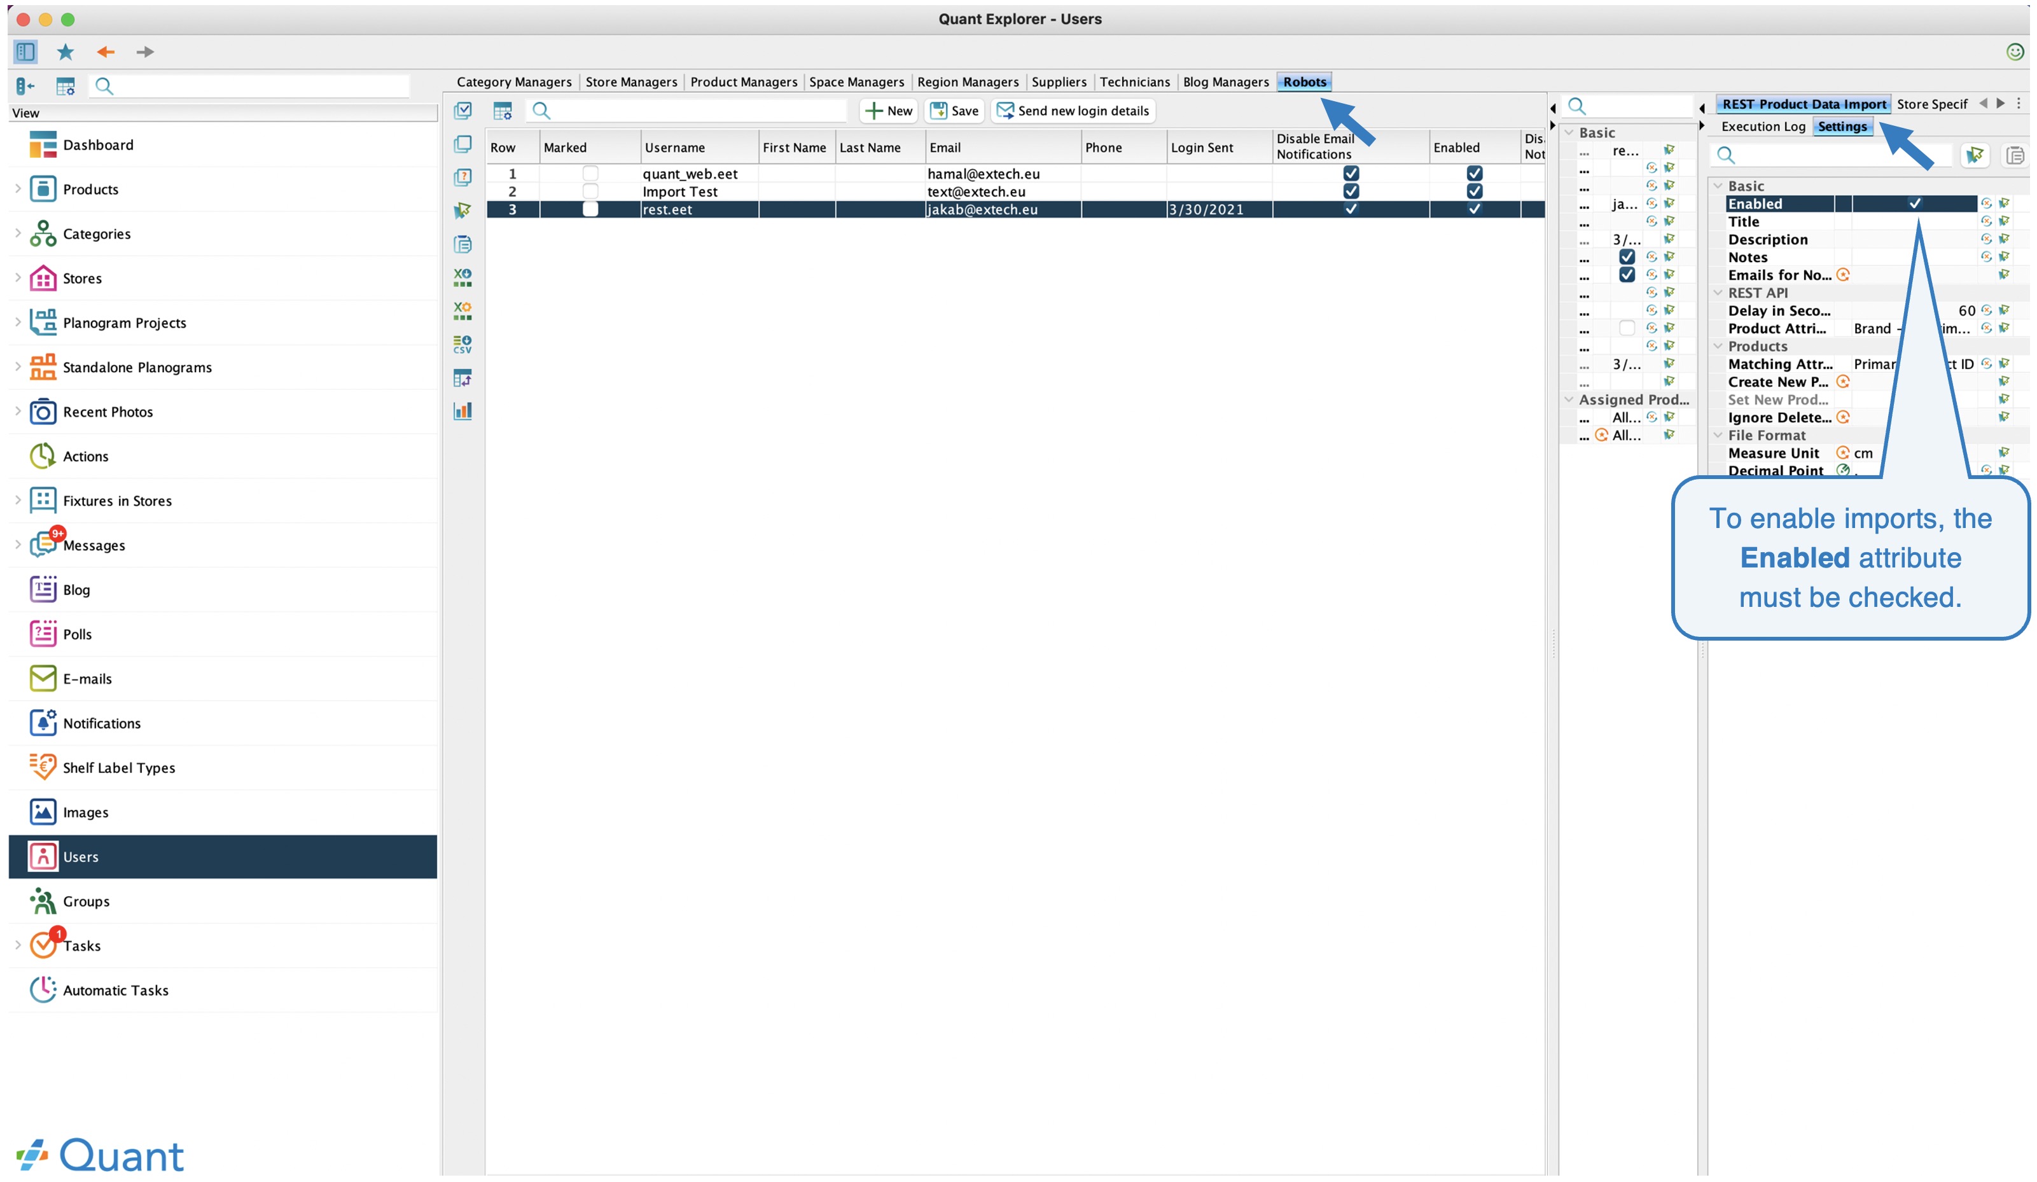Click the Save button

tap(954, 111)
